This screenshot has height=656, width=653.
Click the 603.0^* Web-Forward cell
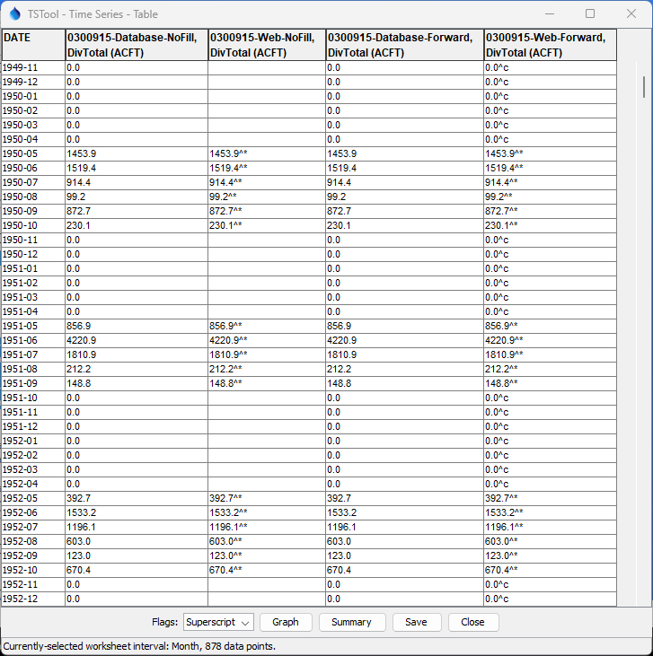(x=550, y=541)
